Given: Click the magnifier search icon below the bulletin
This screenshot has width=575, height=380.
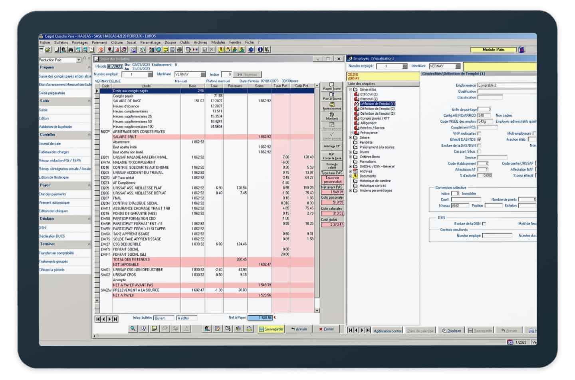Looking at the screenshot, I should tap(133, 329).
